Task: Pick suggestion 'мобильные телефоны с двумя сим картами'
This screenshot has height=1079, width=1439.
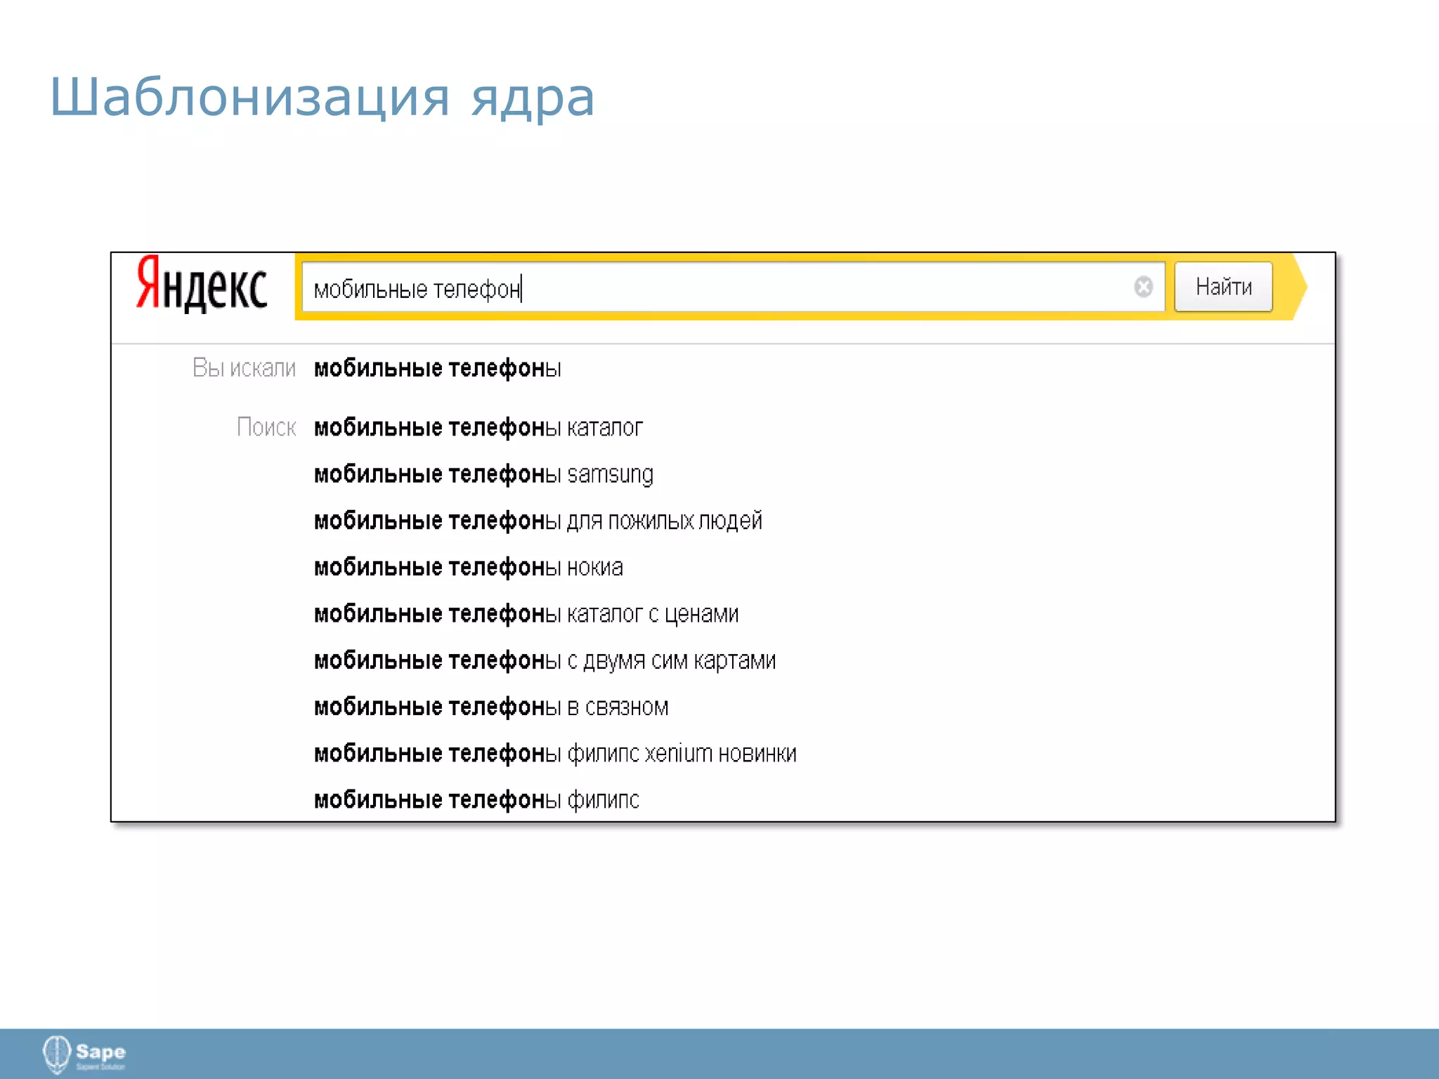Action: point(545,660)
